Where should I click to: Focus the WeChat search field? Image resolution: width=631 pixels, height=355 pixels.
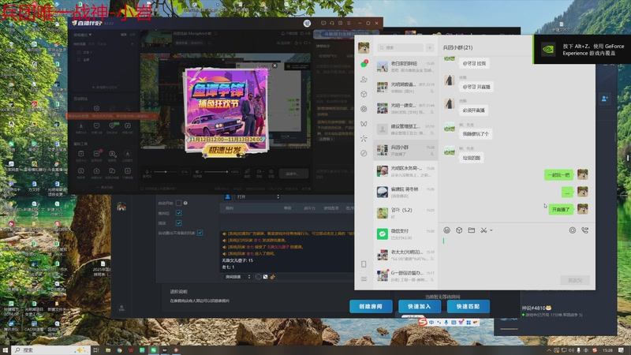point(401,48)
